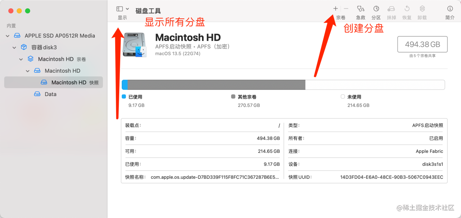Image resolution: width=461 pixels, height=218 pixels.
Task: Remove a volume with the minus button
Action: tap(346, 9)
